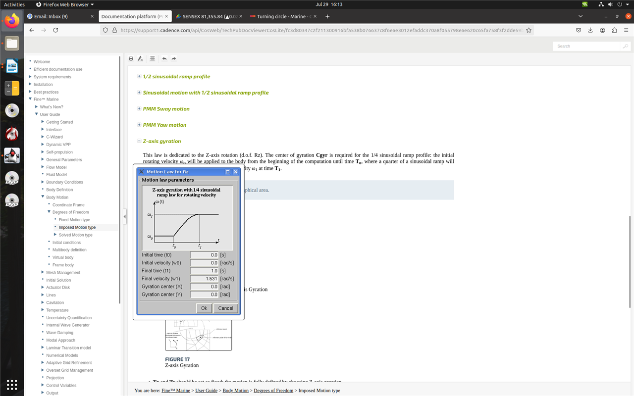Click the remove highlight icon in doc toolbar
634x396 pixels.
coord(140,58)
